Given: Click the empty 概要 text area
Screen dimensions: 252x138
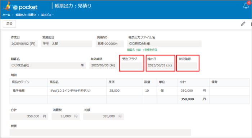Looking at the screenshot, I should [x=100, y=133].
